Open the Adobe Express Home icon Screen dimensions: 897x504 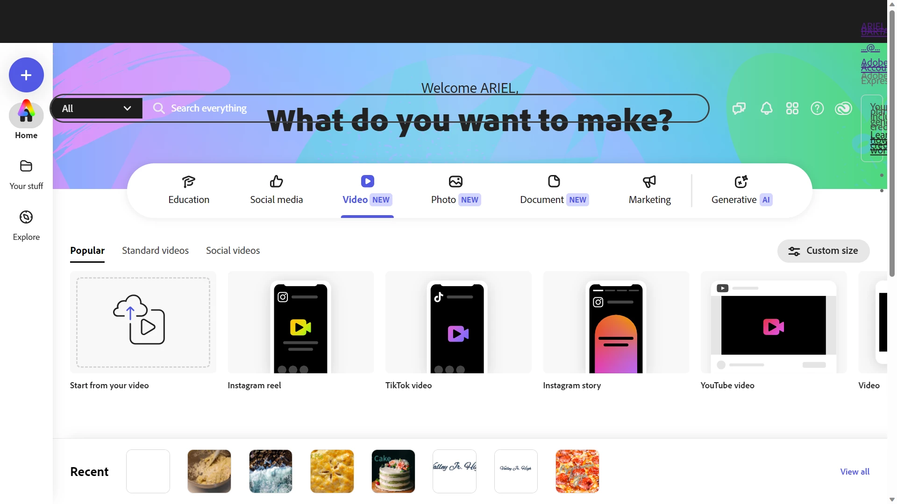click(x=26, y=115)
